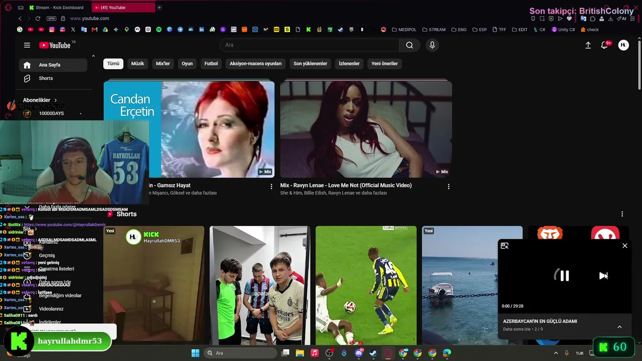Viewport: 642px width, 361px height.
Task: Select the Tümü filter chip
Action: 113,64
